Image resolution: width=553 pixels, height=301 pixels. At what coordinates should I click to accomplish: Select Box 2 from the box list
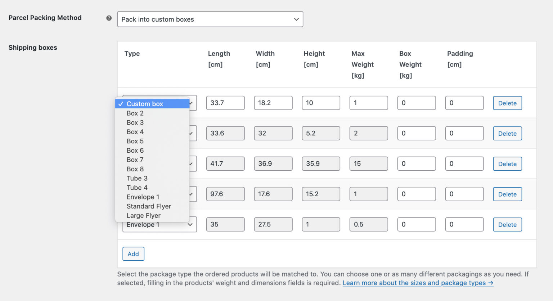(x=135, y=113)
